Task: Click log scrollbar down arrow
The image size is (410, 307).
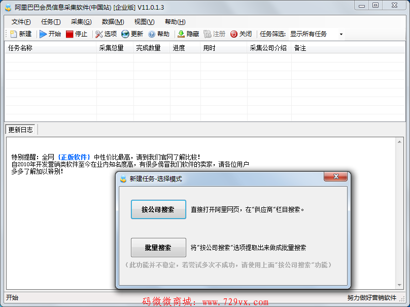Action: [399, 285]
